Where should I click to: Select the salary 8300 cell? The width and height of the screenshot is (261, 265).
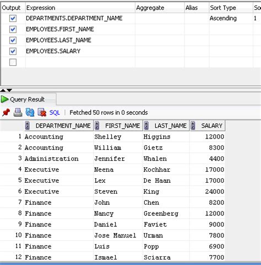207,147
